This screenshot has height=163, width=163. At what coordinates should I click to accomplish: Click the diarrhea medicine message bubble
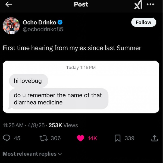point(58,99)
